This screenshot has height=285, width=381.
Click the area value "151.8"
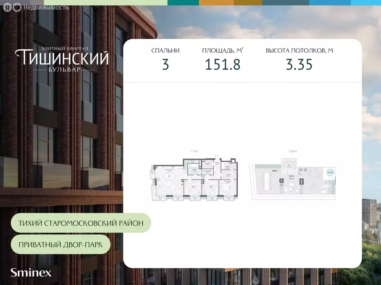223,65
